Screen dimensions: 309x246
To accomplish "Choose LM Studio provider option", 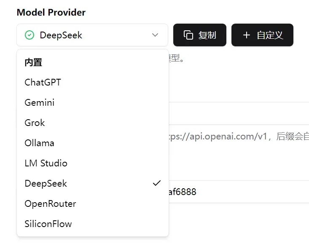I will pyautogui.click(x=93, y=163).
